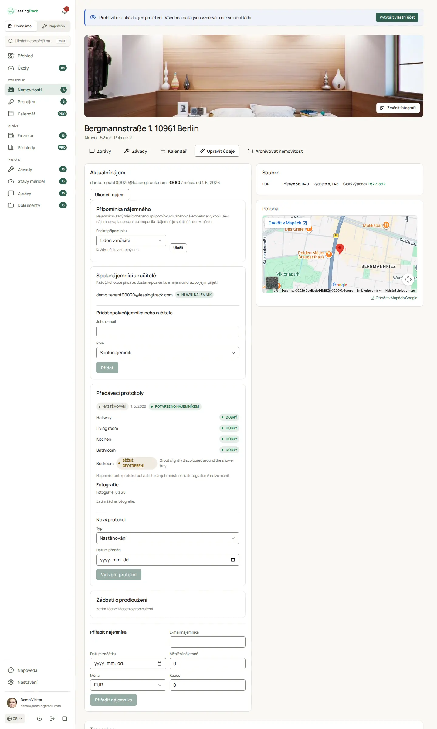Screen dimensions: 437x729
Task: Click Upravit údaje button
Action: pyautogui.click(x=217, y=151)
